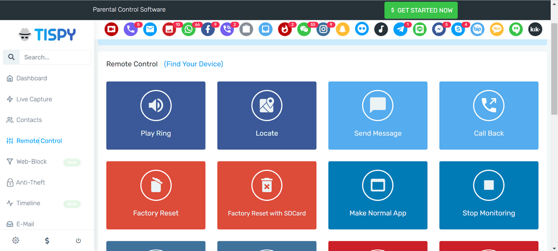
Task: Click the Stop Monitoring tile
Action: pos(489,195)
